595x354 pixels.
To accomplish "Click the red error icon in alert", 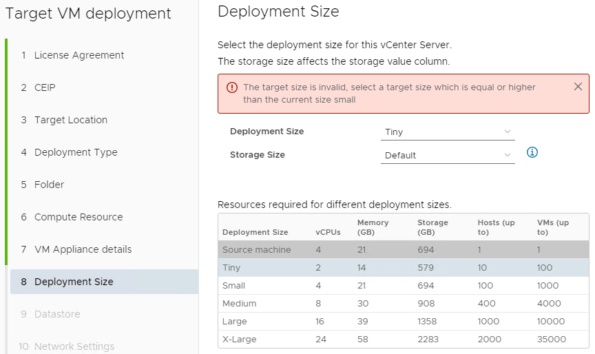I will [232, 87].
